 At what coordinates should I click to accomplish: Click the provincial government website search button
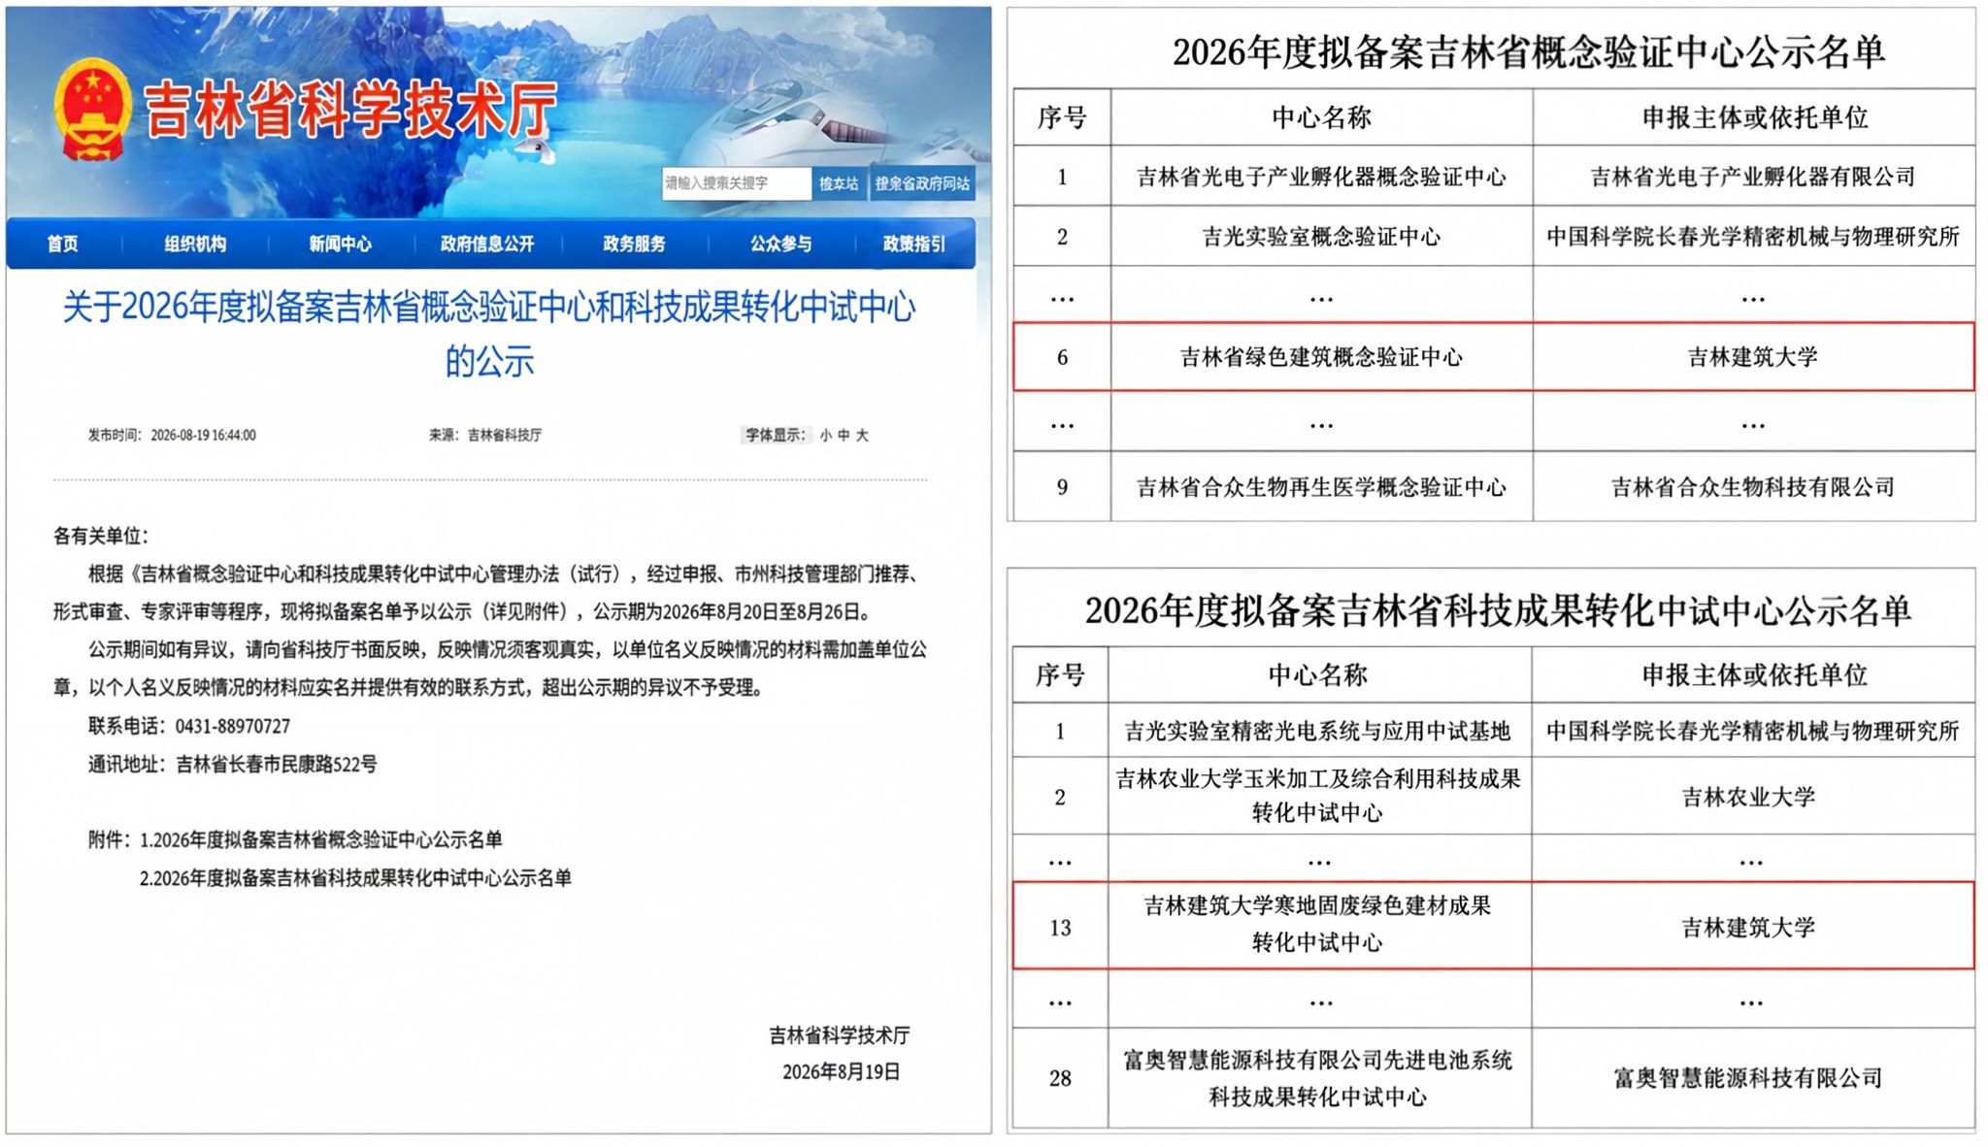tap(922, 183)
